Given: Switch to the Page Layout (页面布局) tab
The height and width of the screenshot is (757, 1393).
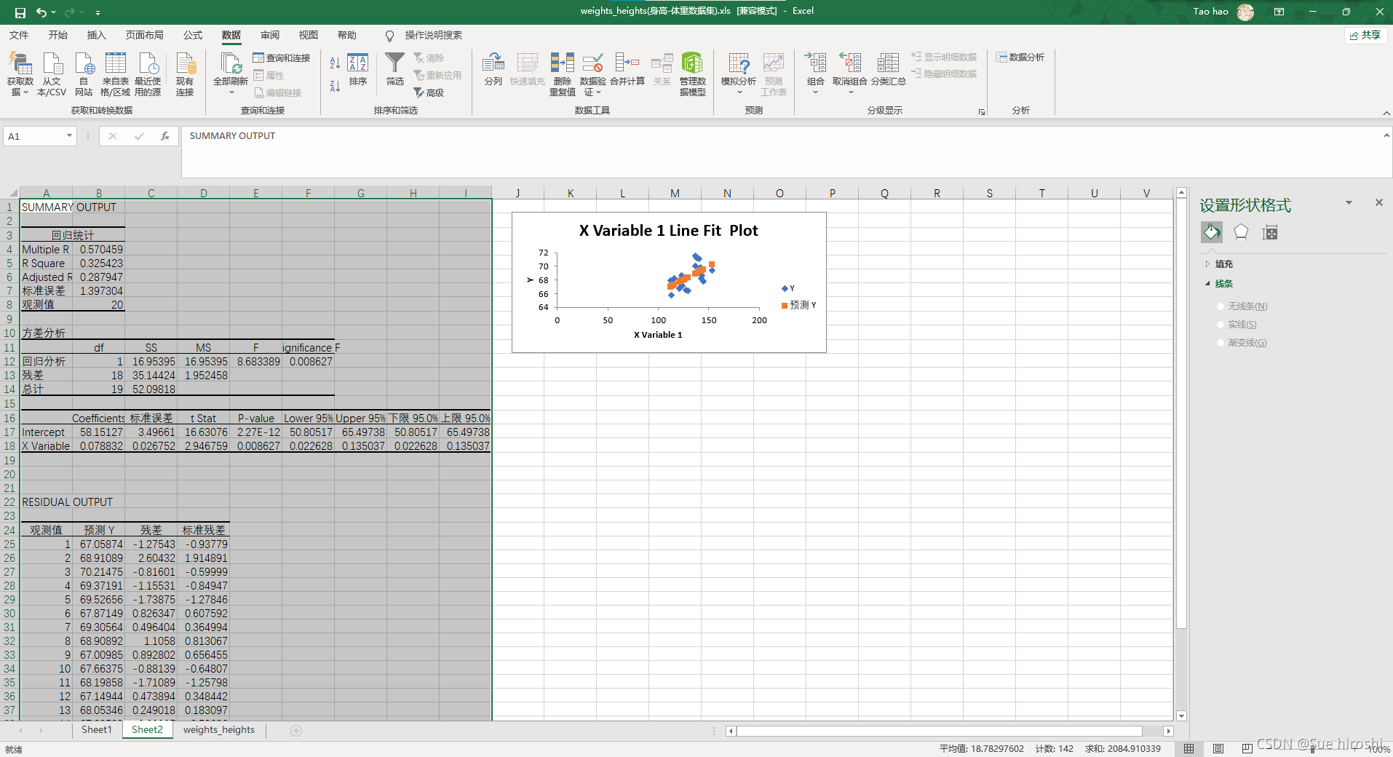Looking at the screenshot, I should click(144, 35).
